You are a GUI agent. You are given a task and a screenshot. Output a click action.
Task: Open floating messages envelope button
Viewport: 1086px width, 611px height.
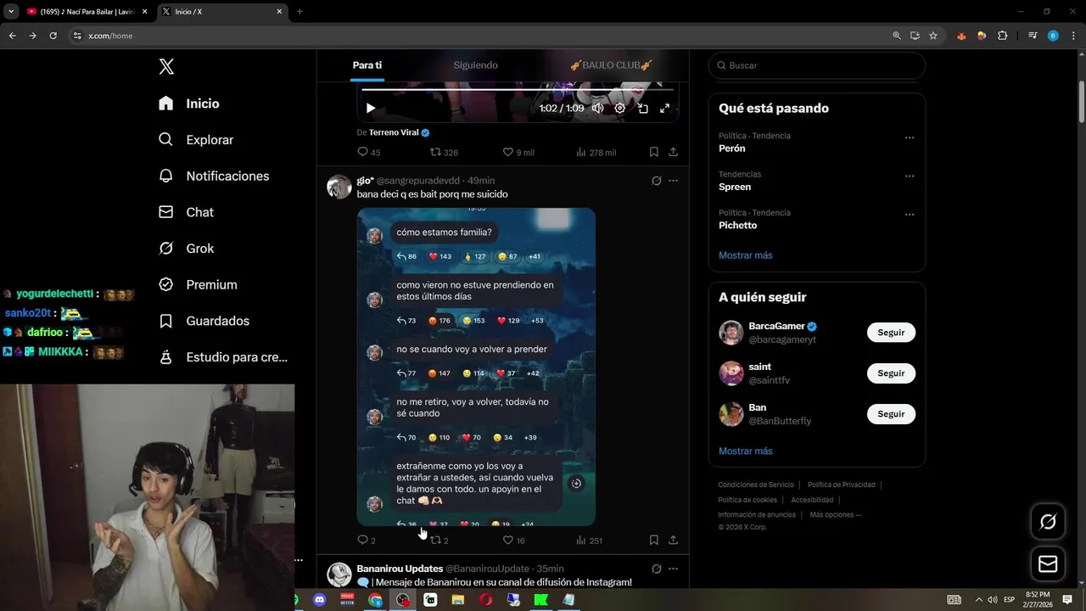[x=1048, y=564]
